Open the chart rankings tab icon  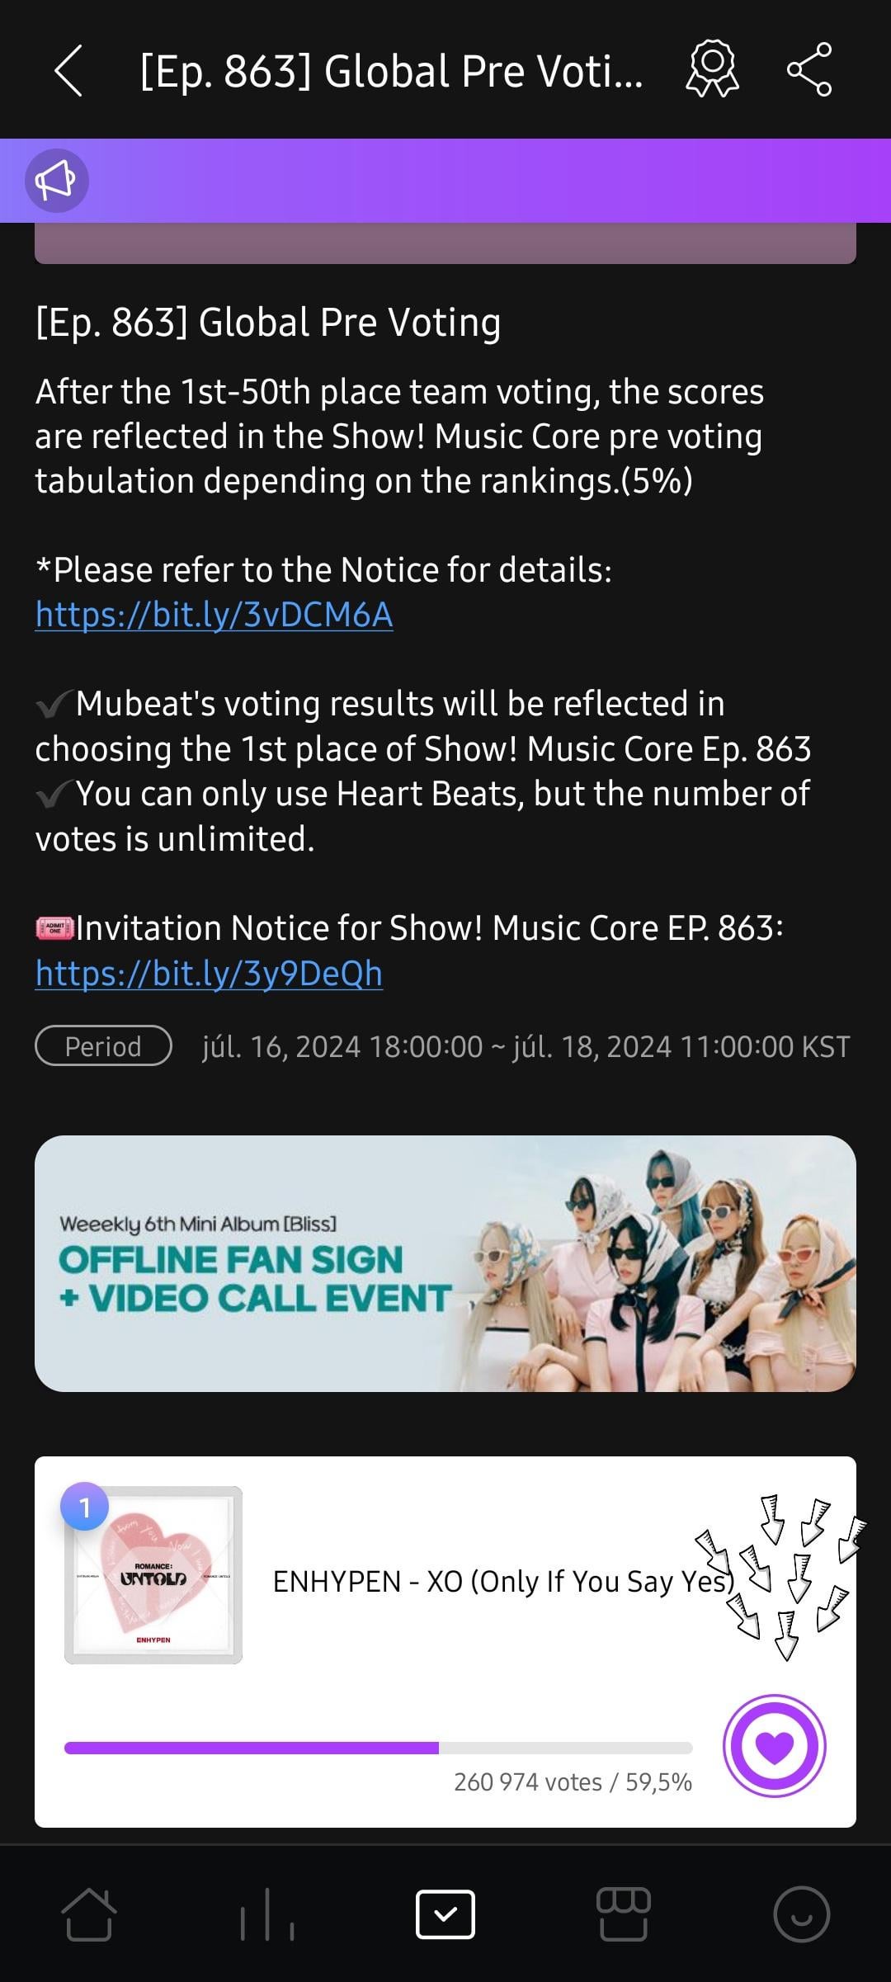click(267, 1914)
